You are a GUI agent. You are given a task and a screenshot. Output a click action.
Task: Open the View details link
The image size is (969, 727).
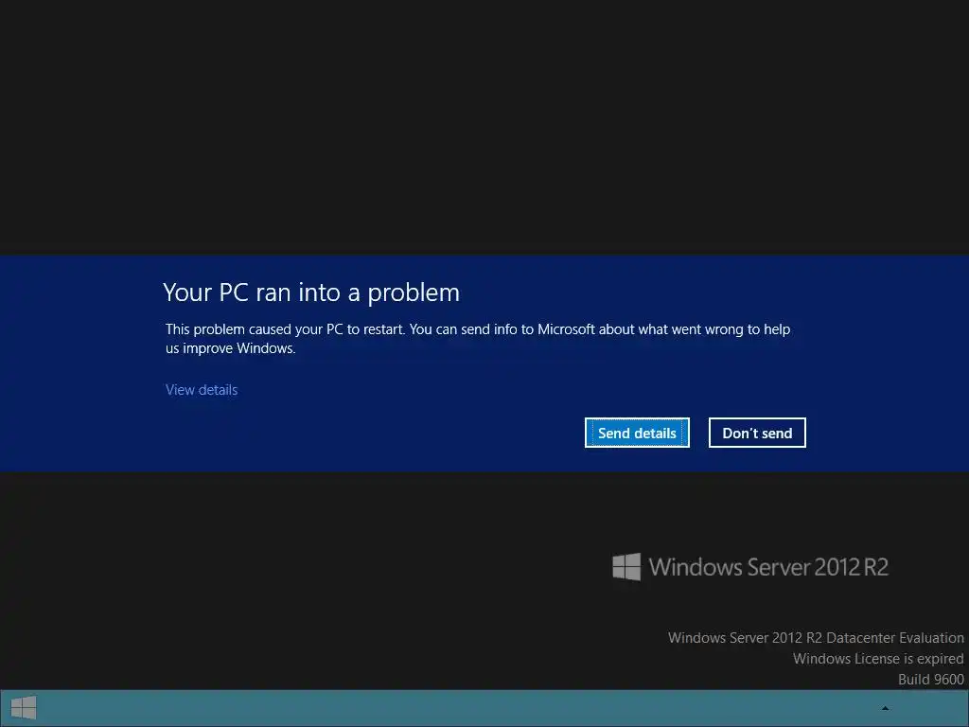tap(202, 390)
